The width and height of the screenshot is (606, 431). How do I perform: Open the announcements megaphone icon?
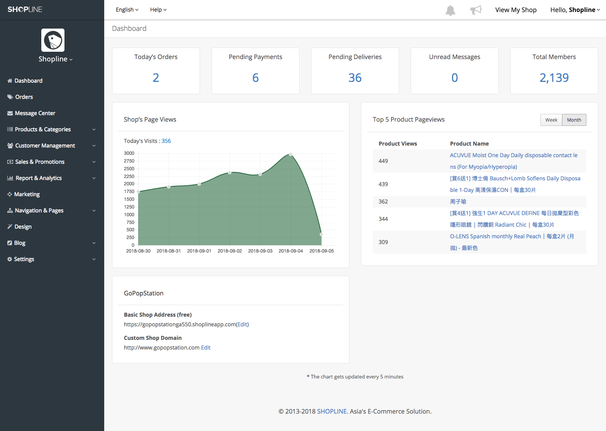click(x=476, y=10)
